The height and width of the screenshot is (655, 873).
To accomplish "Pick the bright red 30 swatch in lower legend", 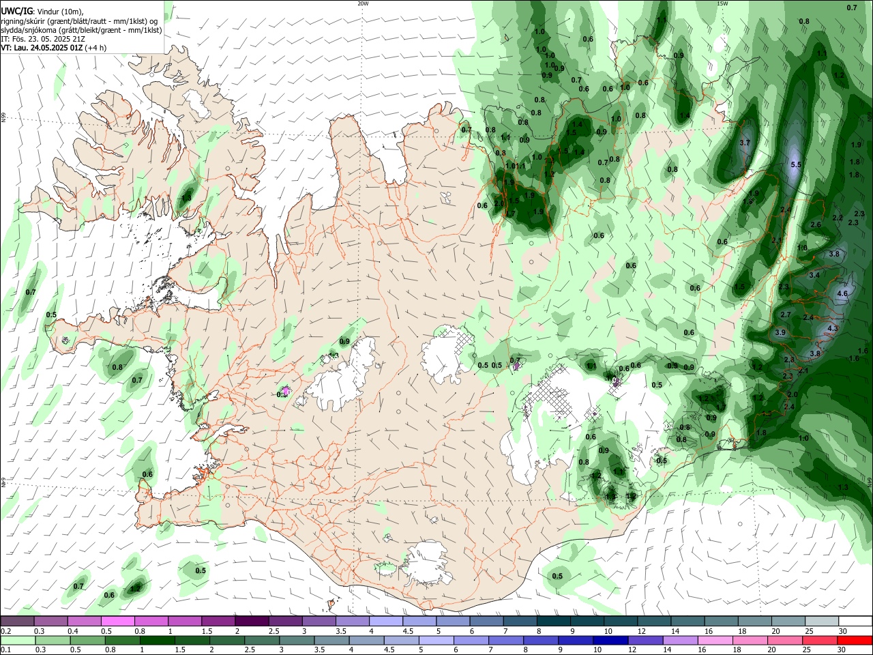I will (855, 640).
